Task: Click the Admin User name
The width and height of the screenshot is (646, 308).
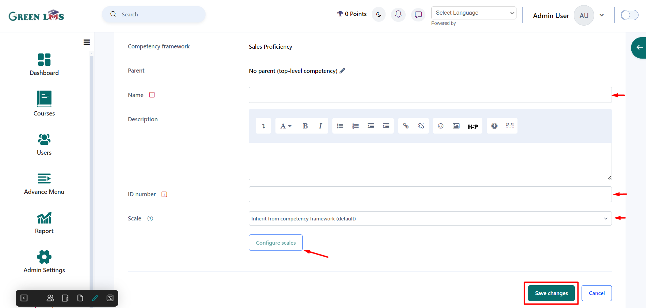Action: coord(551,16)
